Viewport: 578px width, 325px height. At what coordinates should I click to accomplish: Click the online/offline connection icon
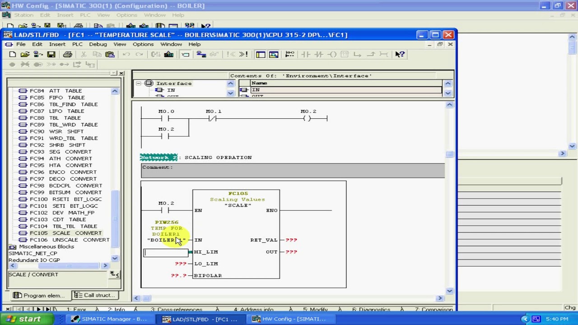[x=201, y=54]
